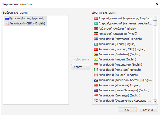Image resolution: width=161 pixels, height=116 pixels.
Task: Confirm the dialog with OK
Action: (x=127, y=110)
